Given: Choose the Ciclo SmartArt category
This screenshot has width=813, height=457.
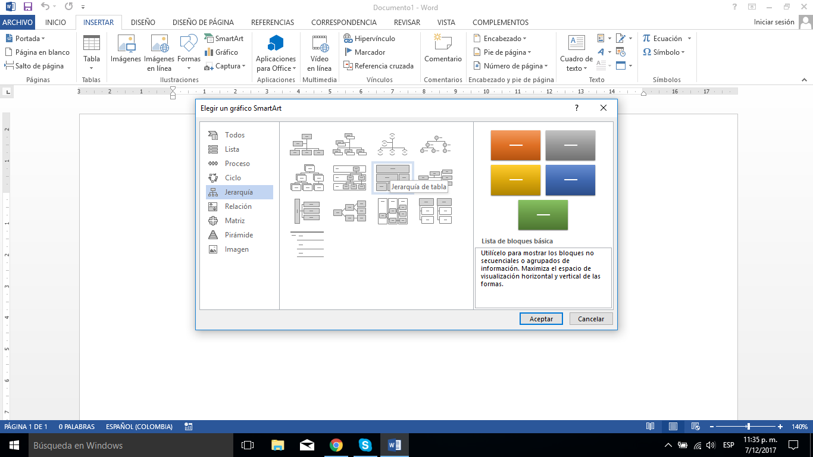Looking at the screenshot, I should click(239, 178).
